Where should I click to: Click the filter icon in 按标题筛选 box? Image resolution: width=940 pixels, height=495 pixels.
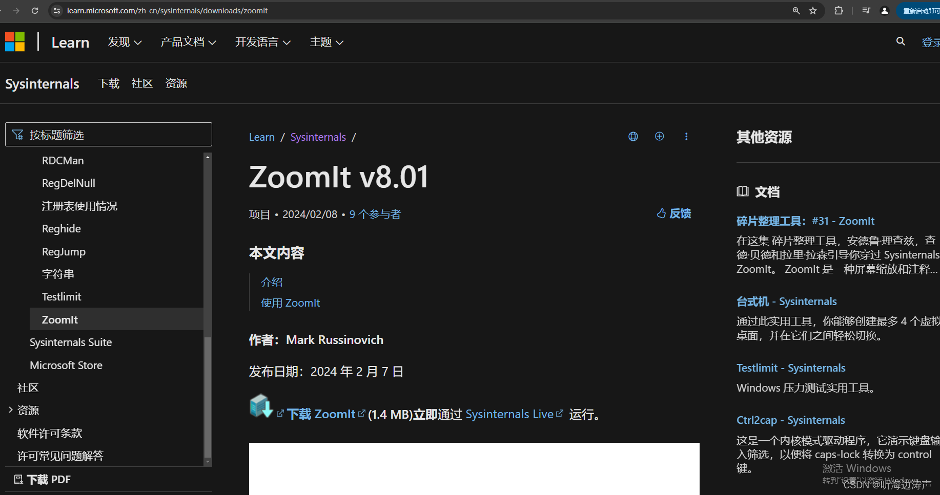17,134
